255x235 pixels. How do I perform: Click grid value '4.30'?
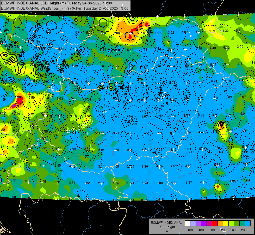coord(225,31)
